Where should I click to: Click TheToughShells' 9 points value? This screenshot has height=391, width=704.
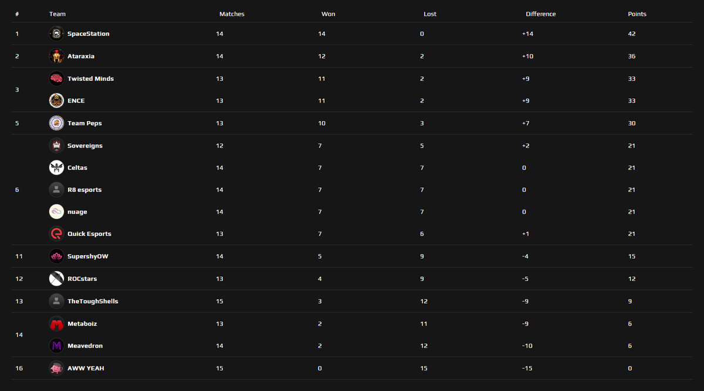point(629,301)
